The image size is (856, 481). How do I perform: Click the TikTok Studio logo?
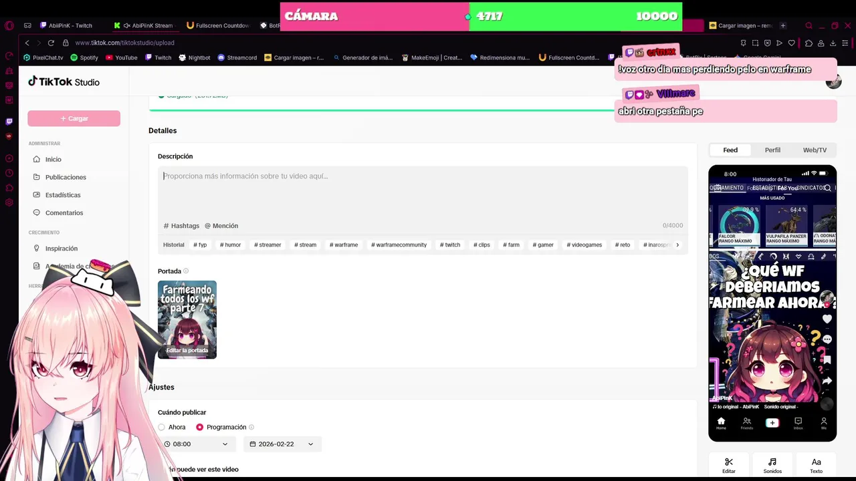64,82
